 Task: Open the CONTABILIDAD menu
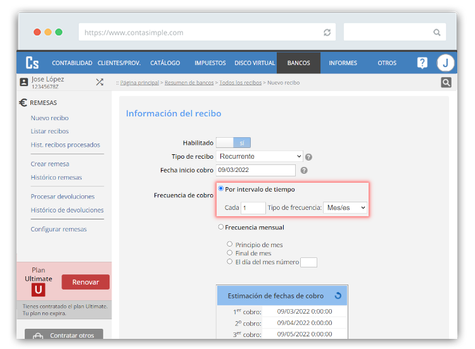coord(72,63)
